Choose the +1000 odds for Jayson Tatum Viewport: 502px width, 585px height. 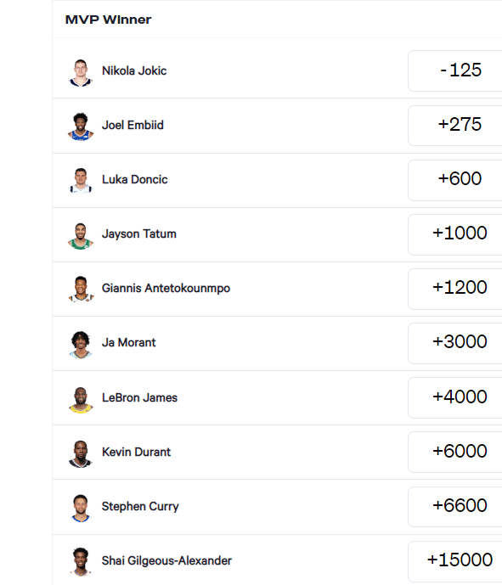coord(455,234)
